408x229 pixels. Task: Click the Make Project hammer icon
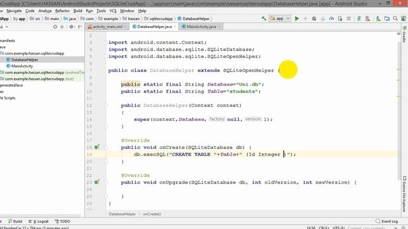pos(264,18)
